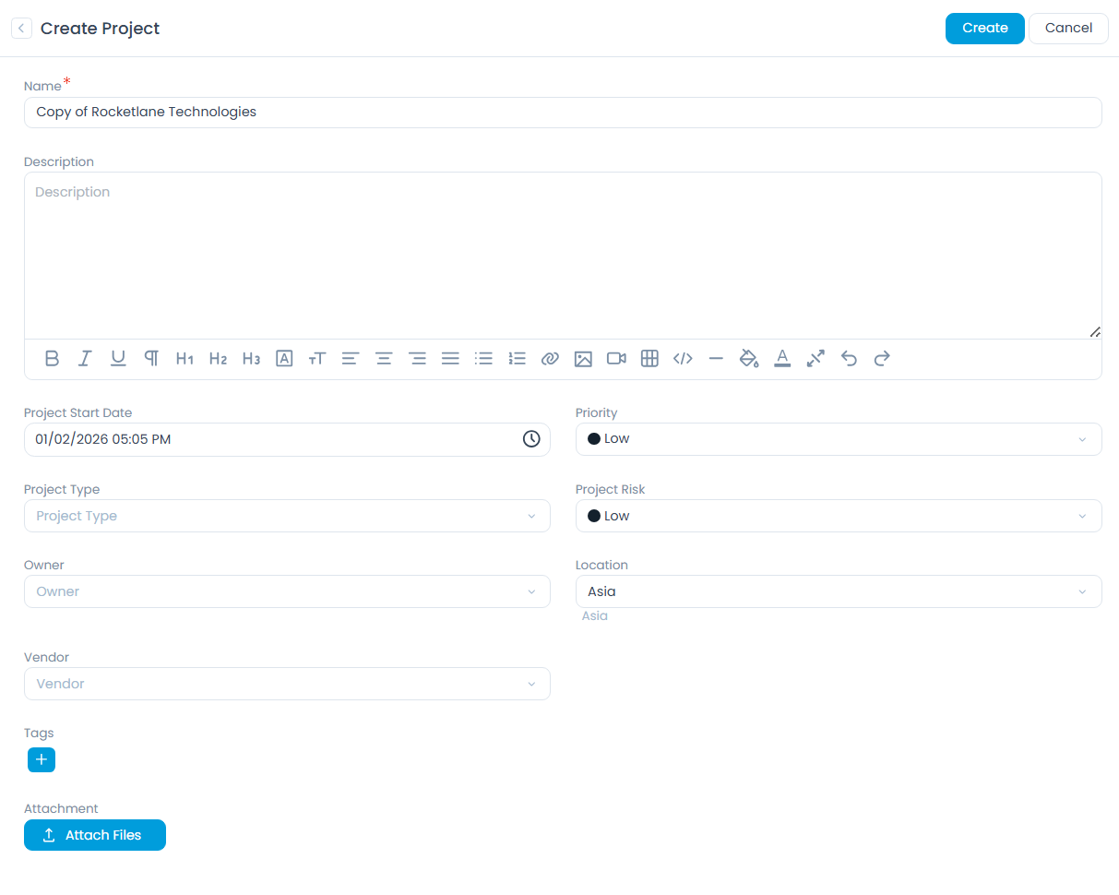Insert a video into the description
Screen dimensions: 1119x895
(x=616, y=359)
